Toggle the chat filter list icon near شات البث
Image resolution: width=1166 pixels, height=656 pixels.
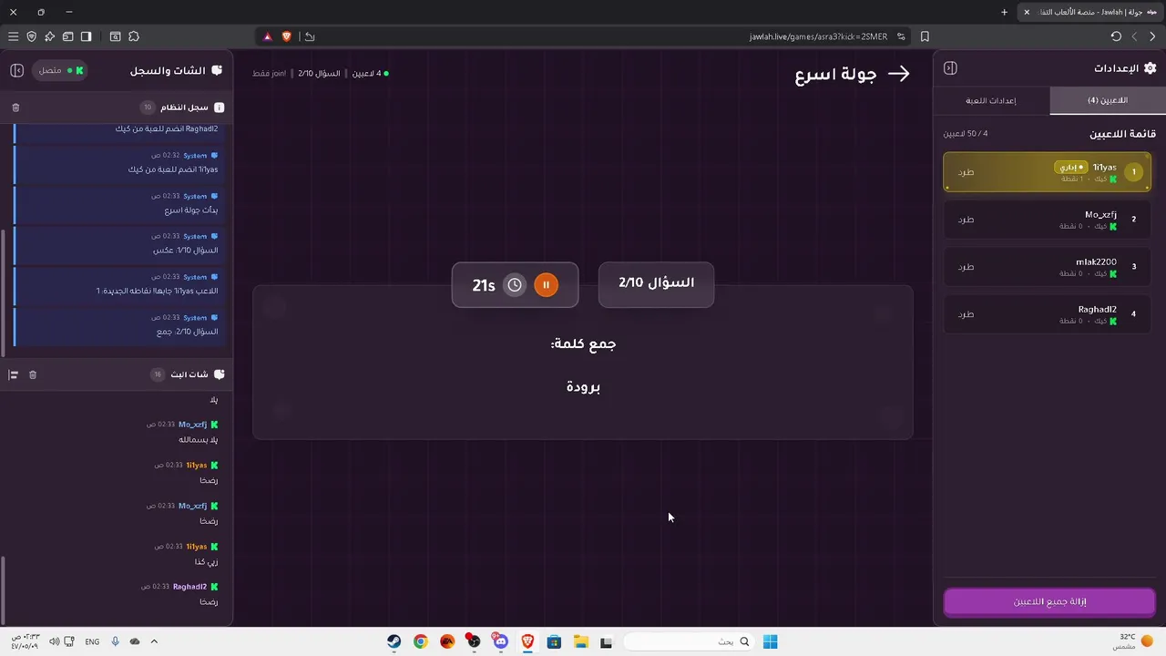tap(14, 374)
